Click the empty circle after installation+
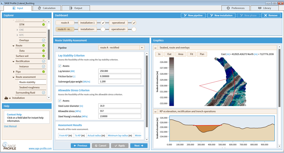284x153 pixels. [103, 29]
